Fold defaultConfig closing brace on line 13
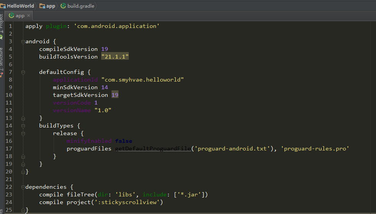This screenshot has width=376, height=214. [23, 118]
